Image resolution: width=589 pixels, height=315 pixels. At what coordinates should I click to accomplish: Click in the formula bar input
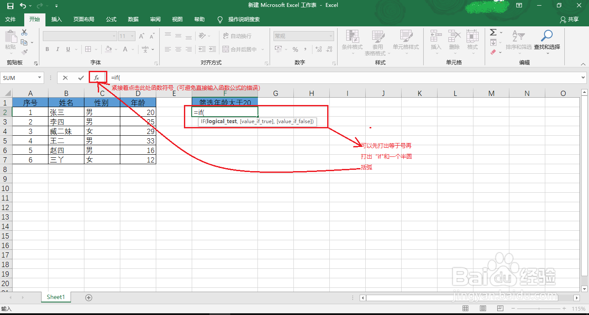click(x=344, y=78)
